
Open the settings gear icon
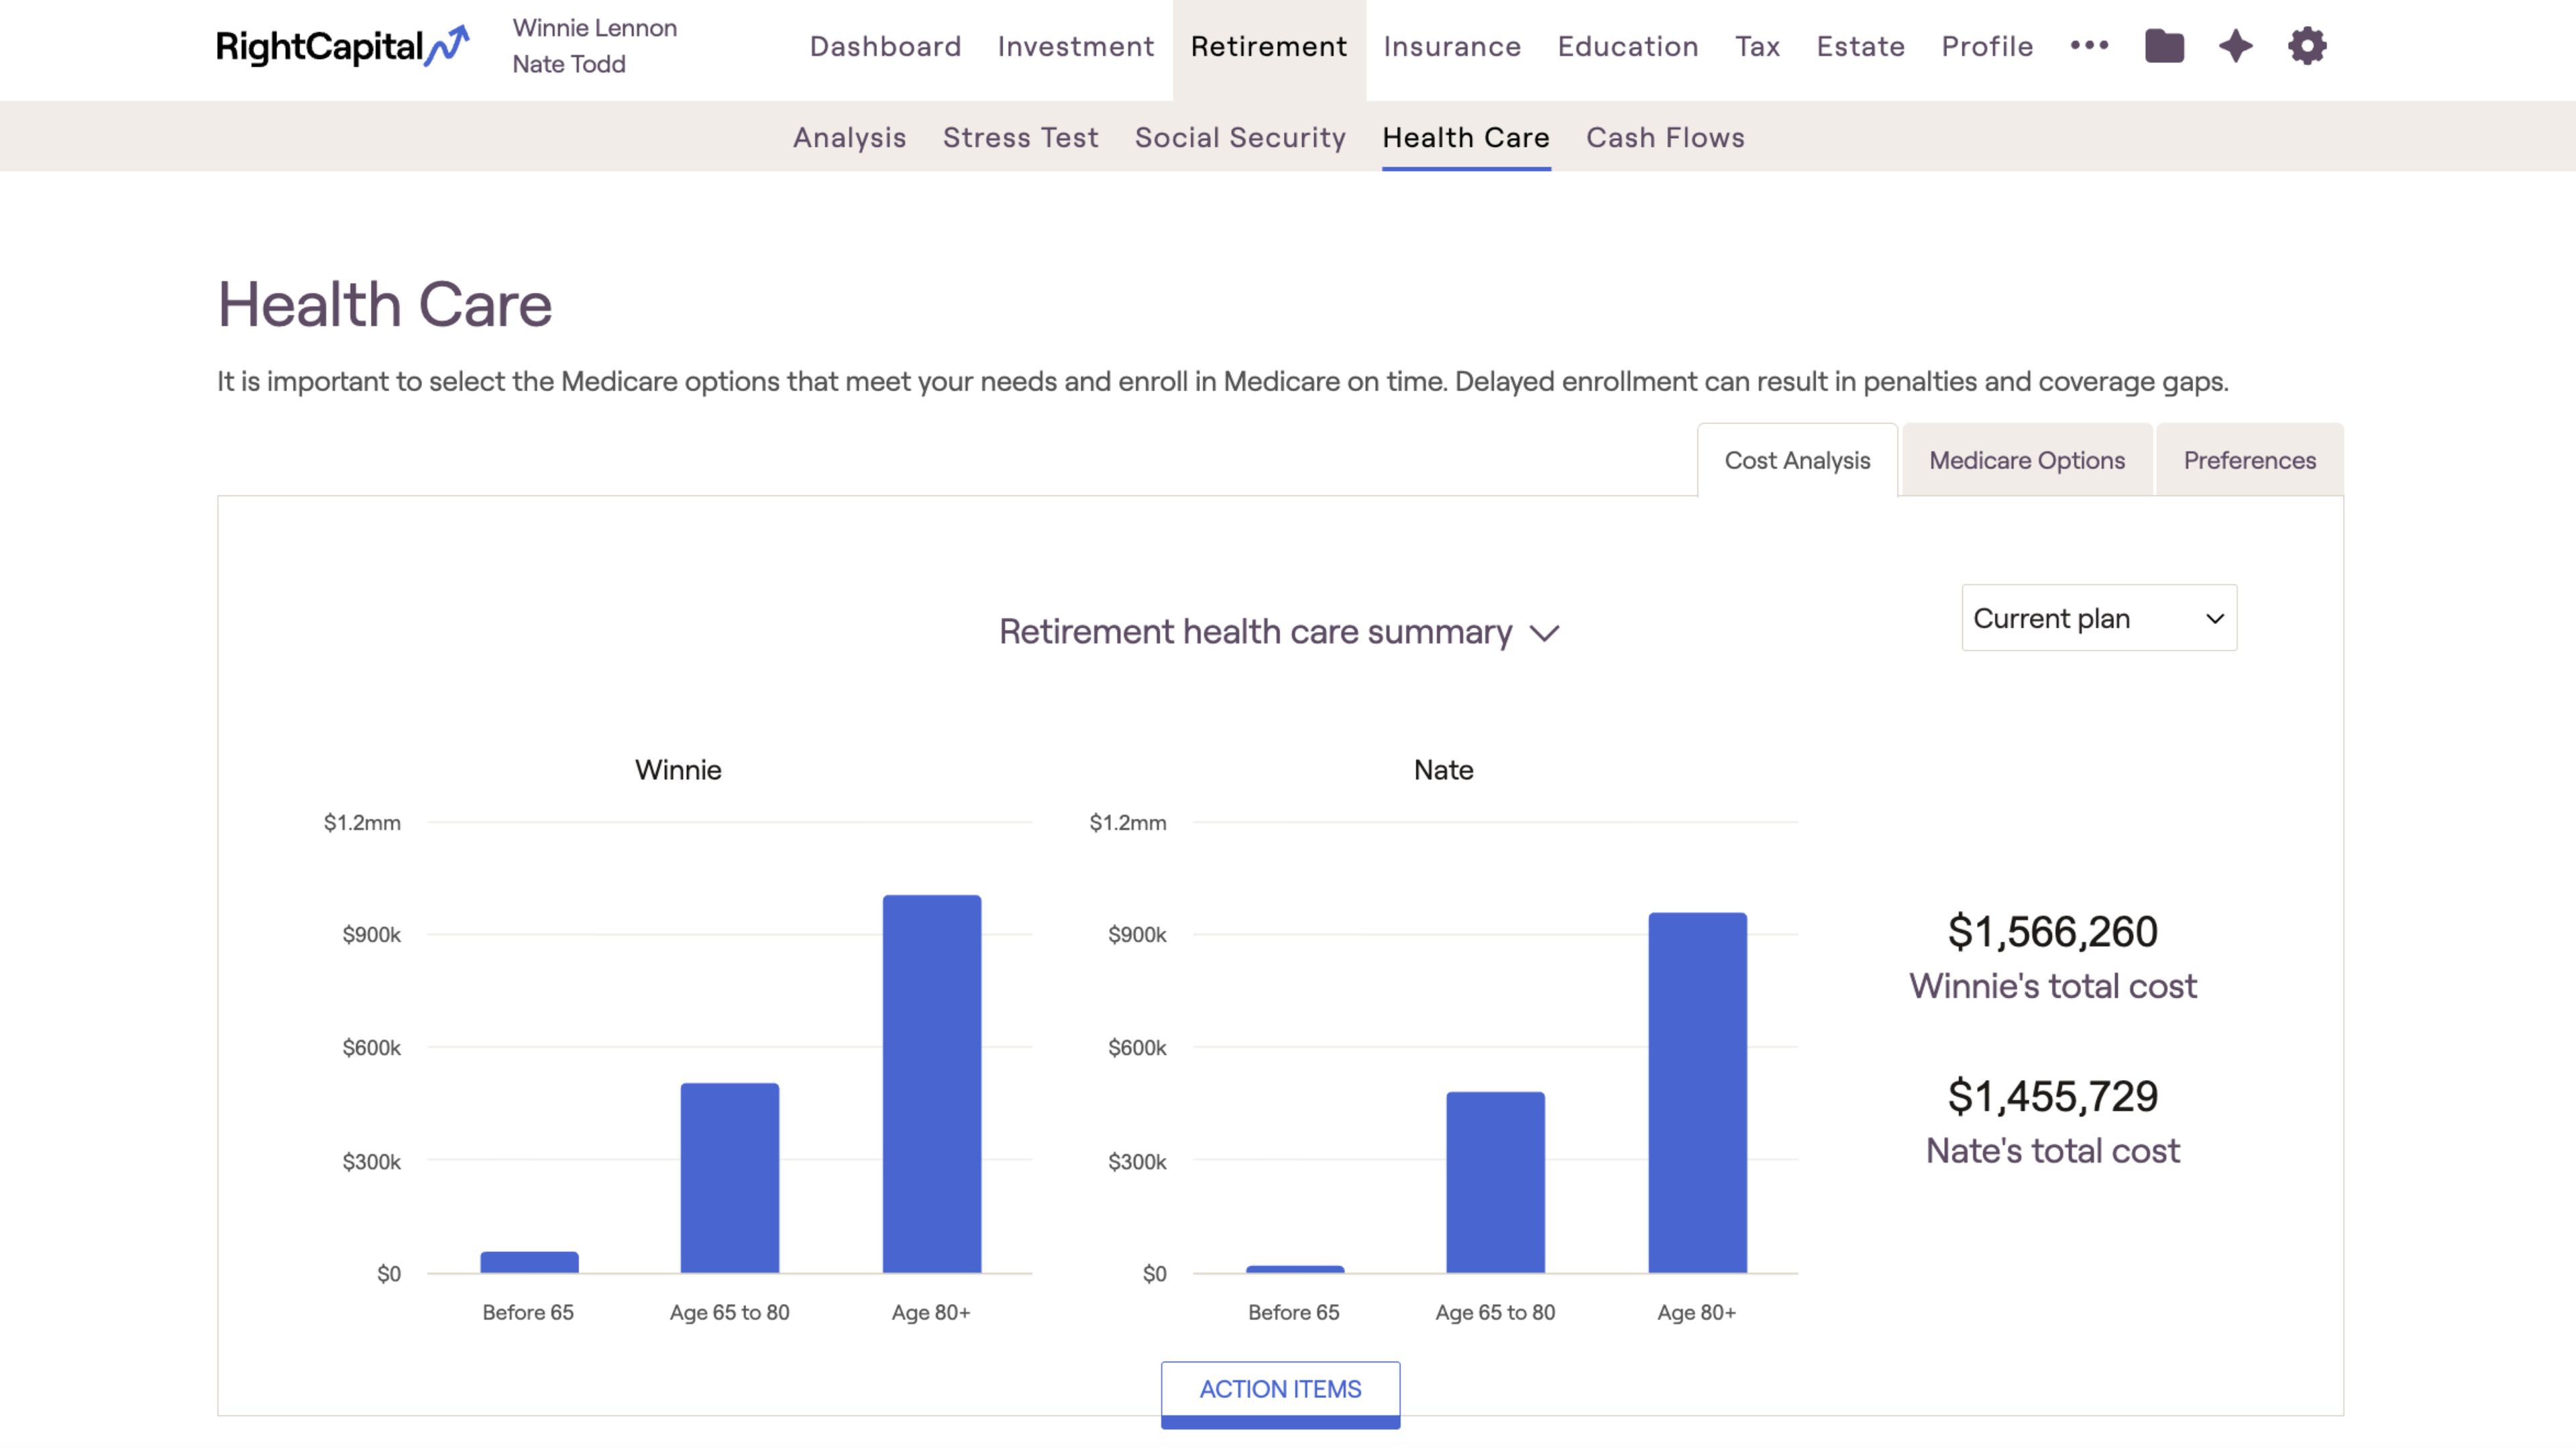pos(2307,46)
